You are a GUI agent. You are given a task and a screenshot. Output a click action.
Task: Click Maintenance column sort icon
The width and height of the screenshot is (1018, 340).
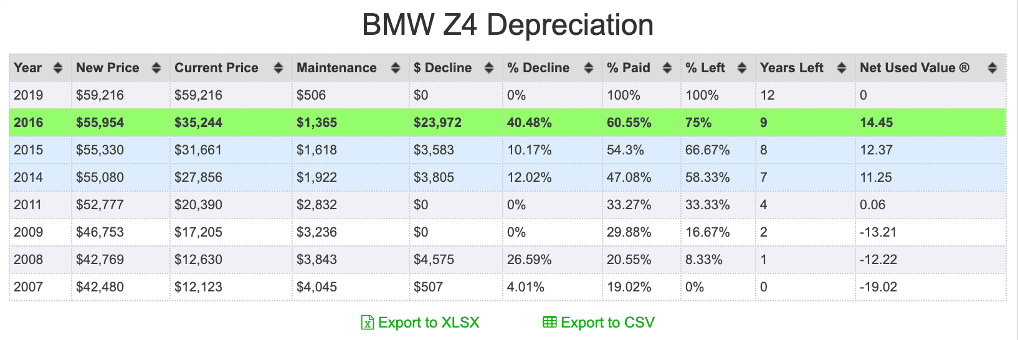(x=396, y=68)
